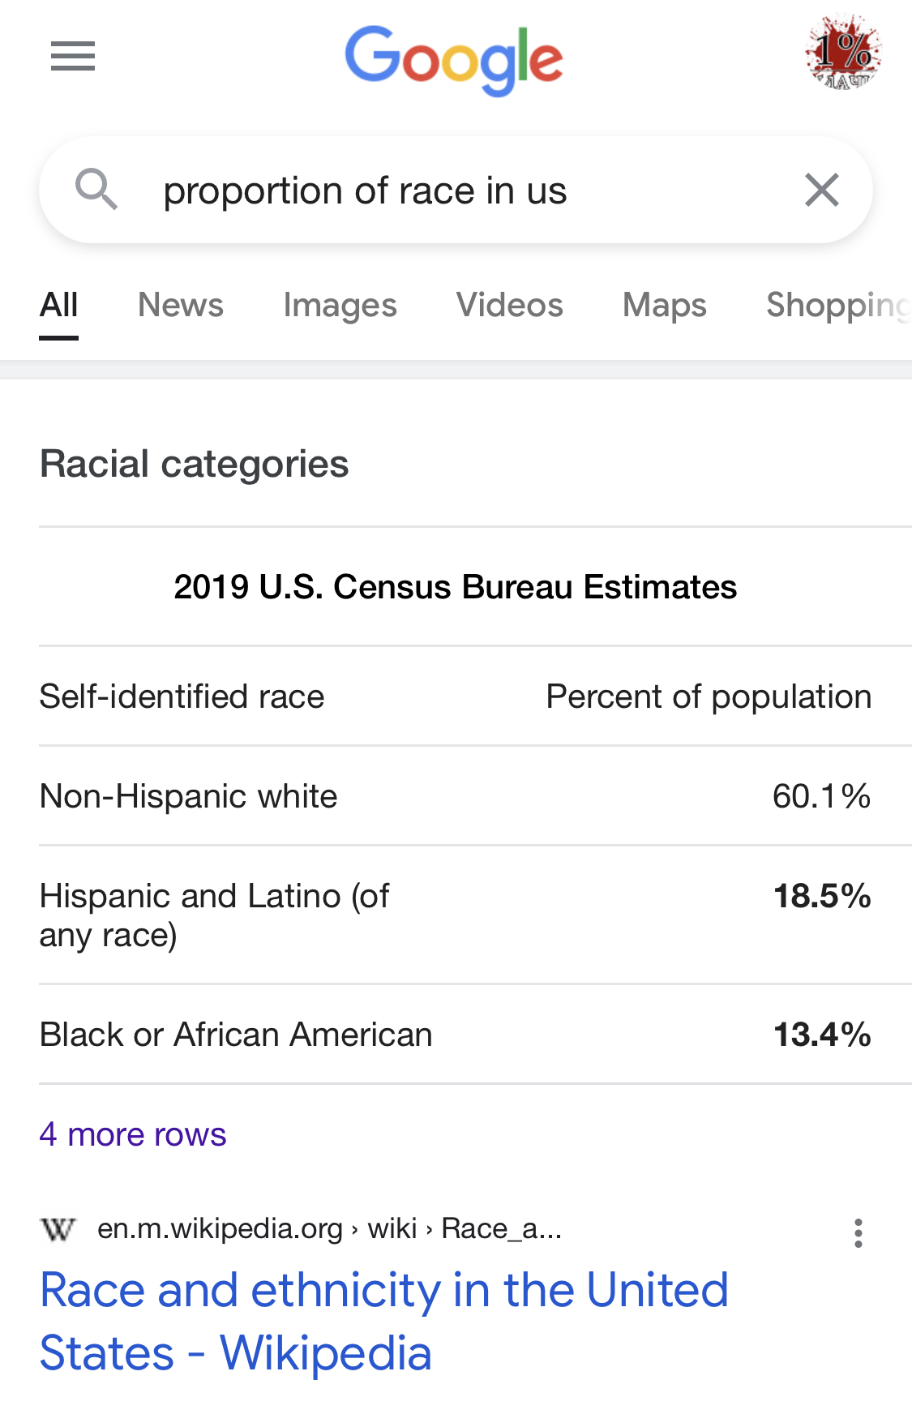The width and height of the screenshot is (912, 1410).
Task: Tap the Google logo
Action: [454, 60]
